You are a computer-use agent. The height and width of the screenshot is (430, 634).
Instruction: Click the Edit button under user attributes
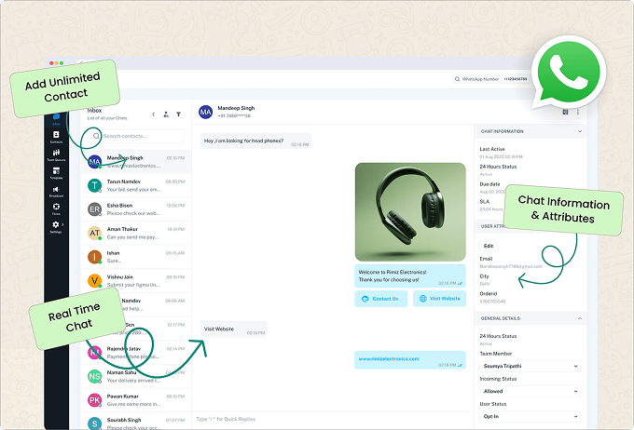489,246
